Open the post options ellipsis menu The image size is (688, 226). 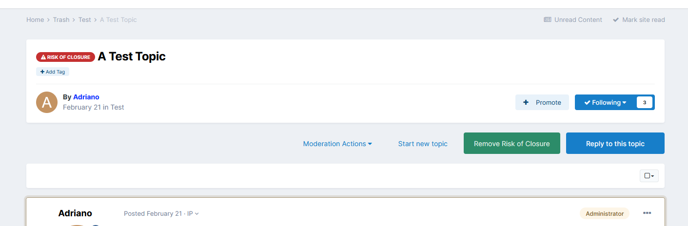pyautogui.click(x=647, y=213)
